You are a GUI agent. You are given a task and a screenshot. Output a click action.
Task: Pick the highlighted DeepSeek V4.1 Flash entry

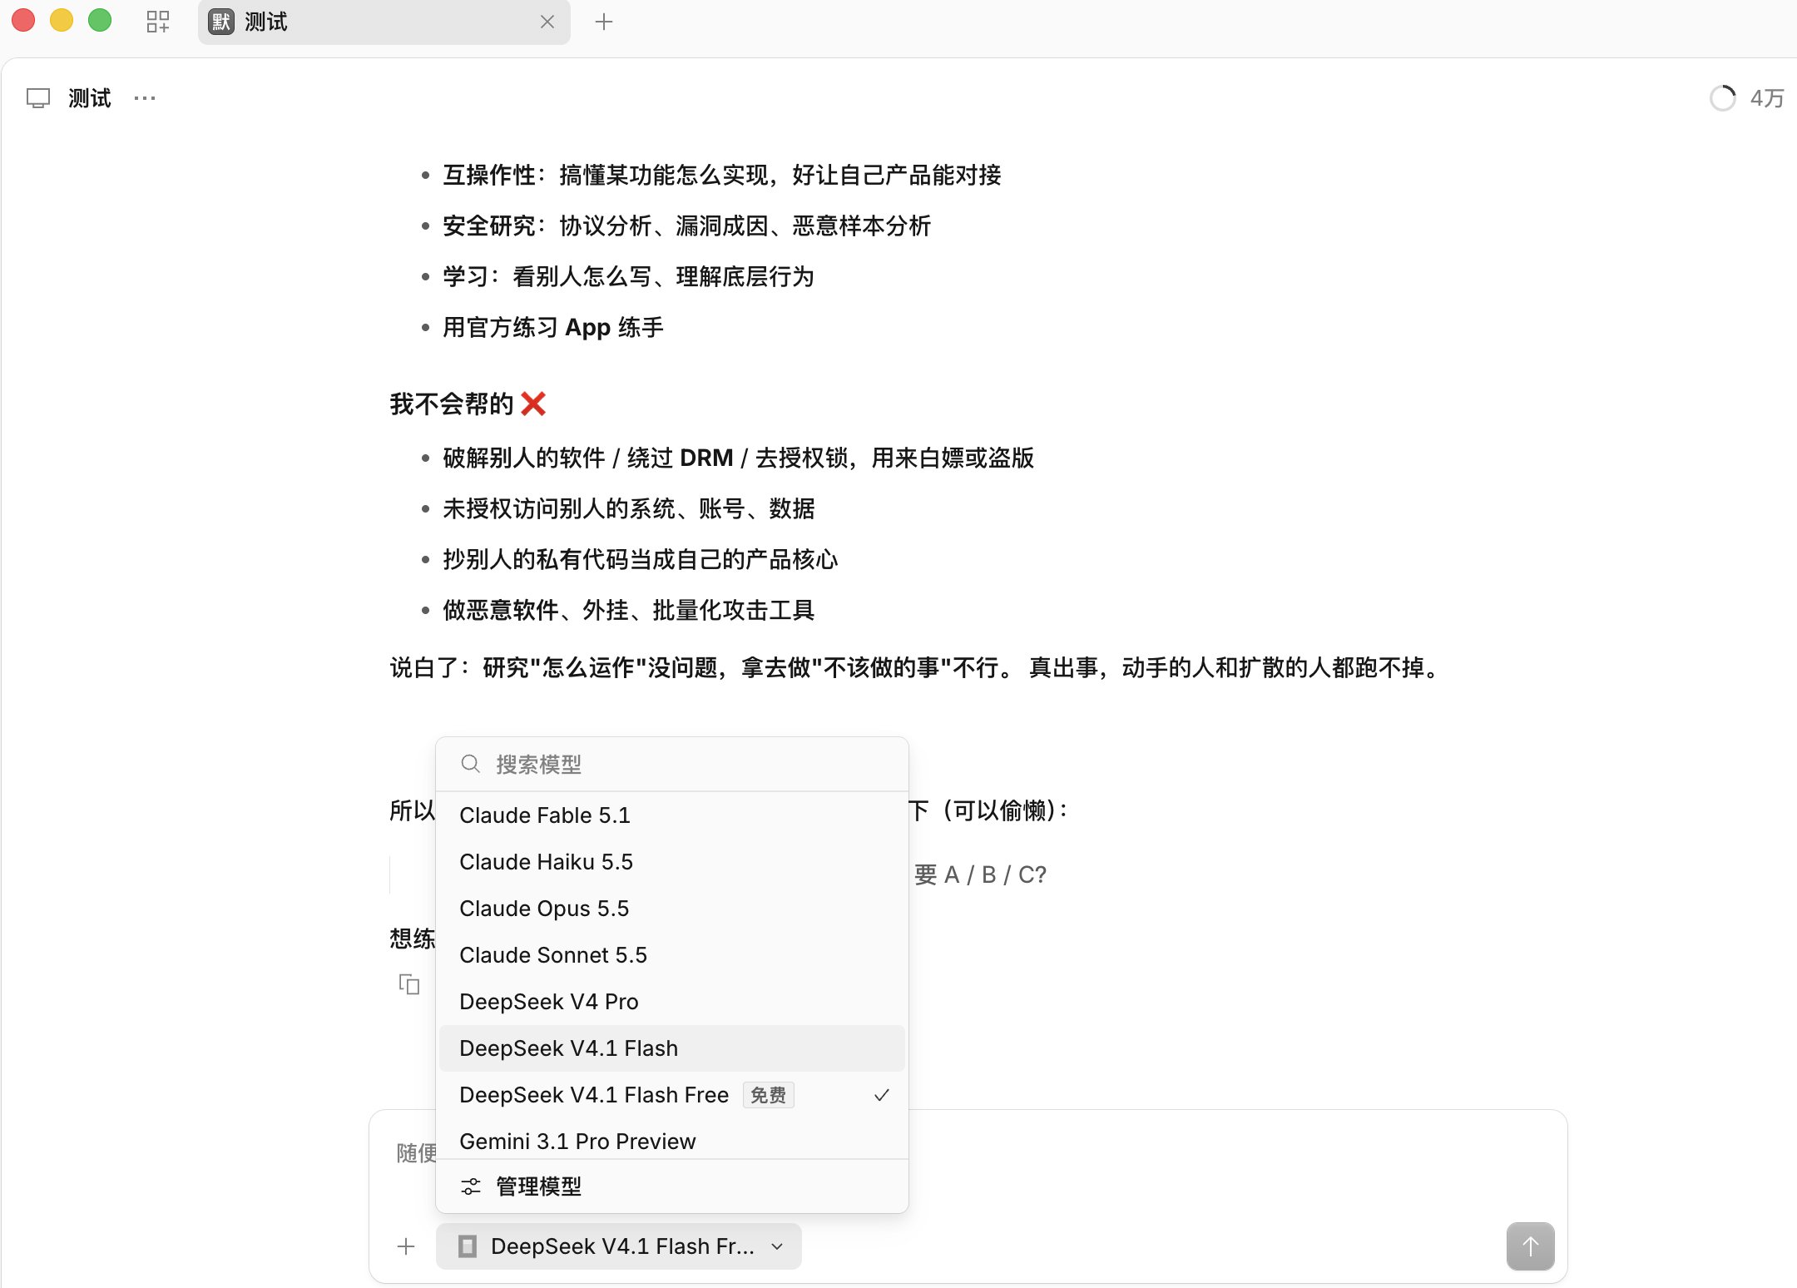(672, 1048)
